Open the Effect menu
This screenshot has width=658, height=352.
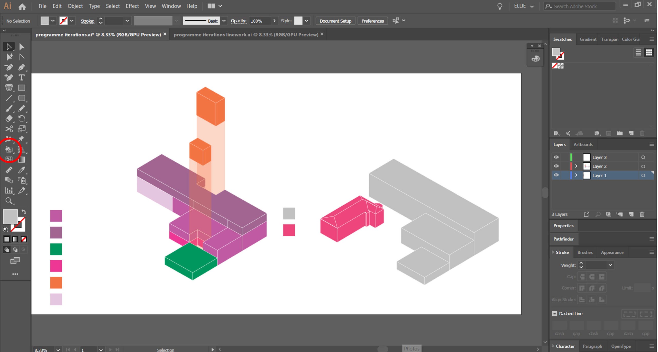132,6
